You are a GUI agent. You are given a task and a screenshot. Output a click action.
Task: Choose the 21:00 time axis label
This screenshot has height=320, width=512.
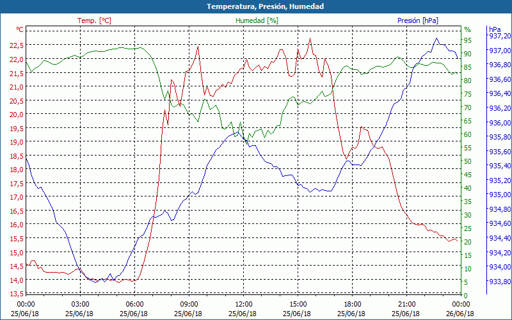point(406,305)
